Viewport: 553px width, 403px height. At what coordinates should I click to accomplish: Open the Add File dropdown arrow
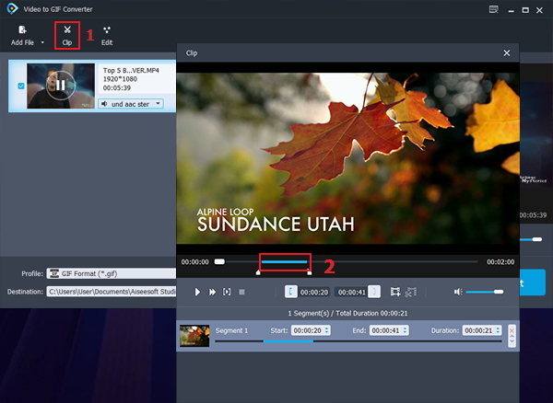(42, 42)
